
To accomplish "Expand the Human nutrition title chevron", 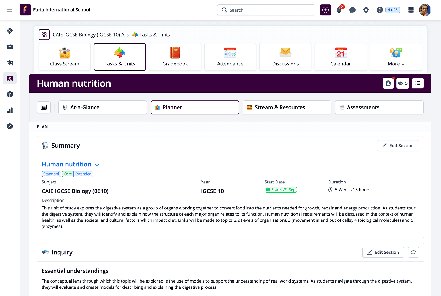I will tap(97, 165).
